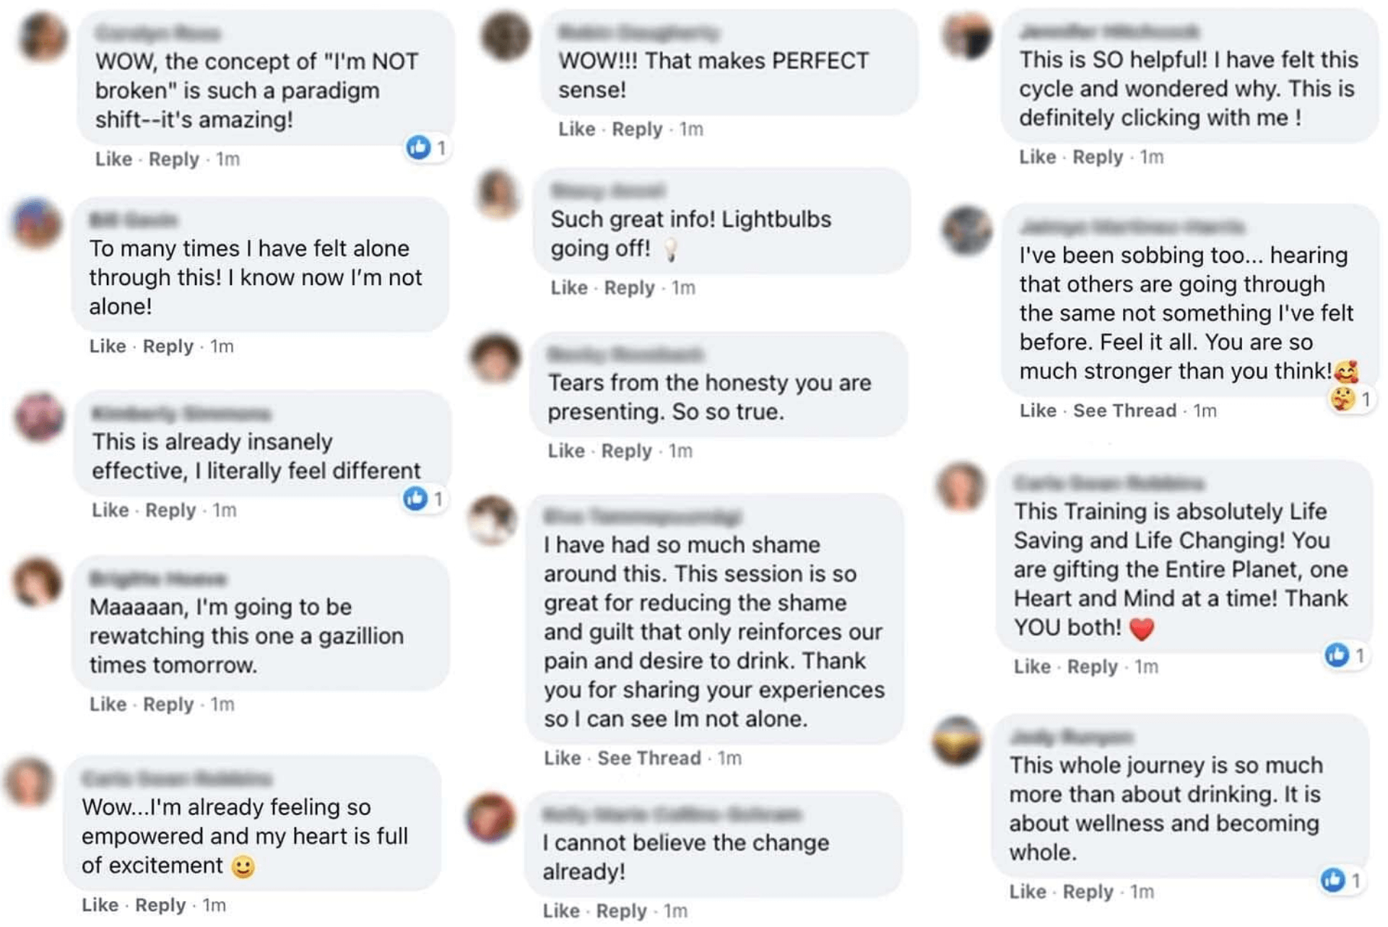Open avatar beside "cannot believe the change" comment
Viewport: 1388px width, 927px height.
coord(491,817)
